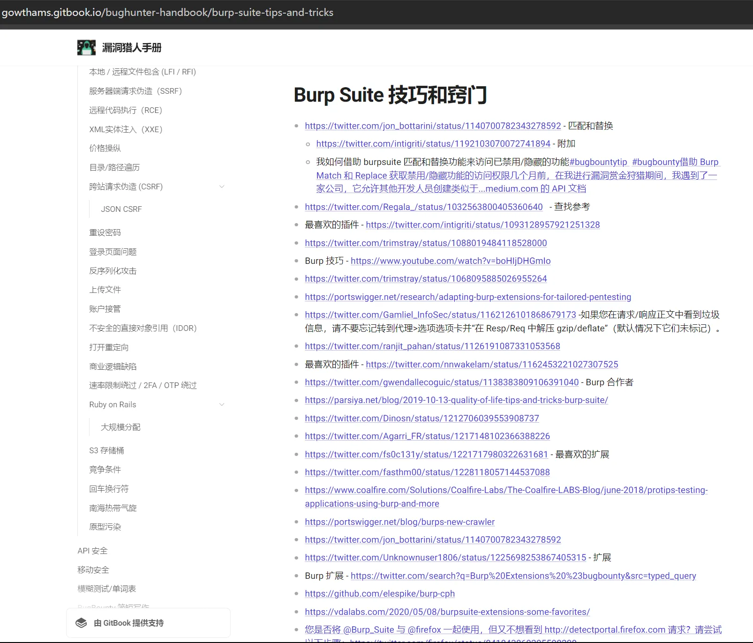
Task: Open Twitter search Burp Extensions link
Action: (523, 576)
